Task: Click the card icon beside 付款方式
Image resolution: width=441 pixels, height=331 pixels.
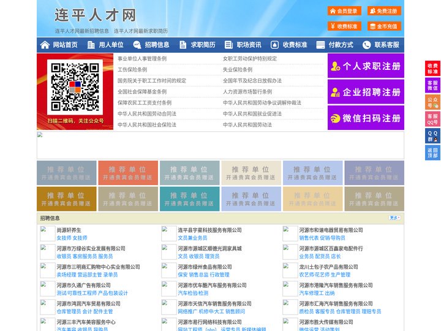Action: tap(320, 45)
